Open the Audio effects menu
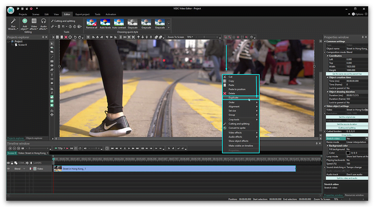 pos(43,24)
